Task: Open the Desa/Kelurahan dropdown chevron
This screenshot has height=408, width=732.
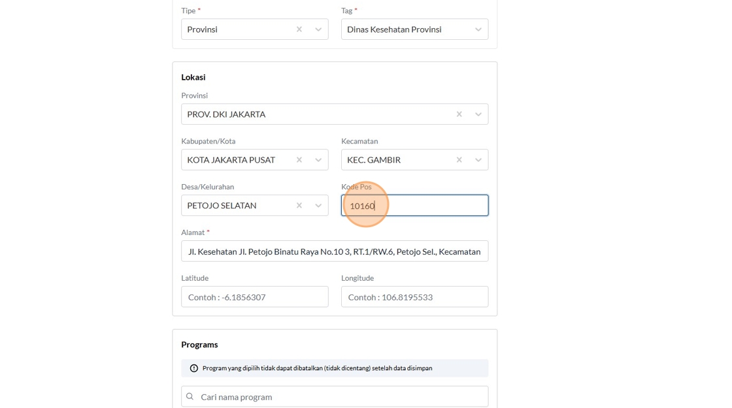Action: tap(318, 206)
